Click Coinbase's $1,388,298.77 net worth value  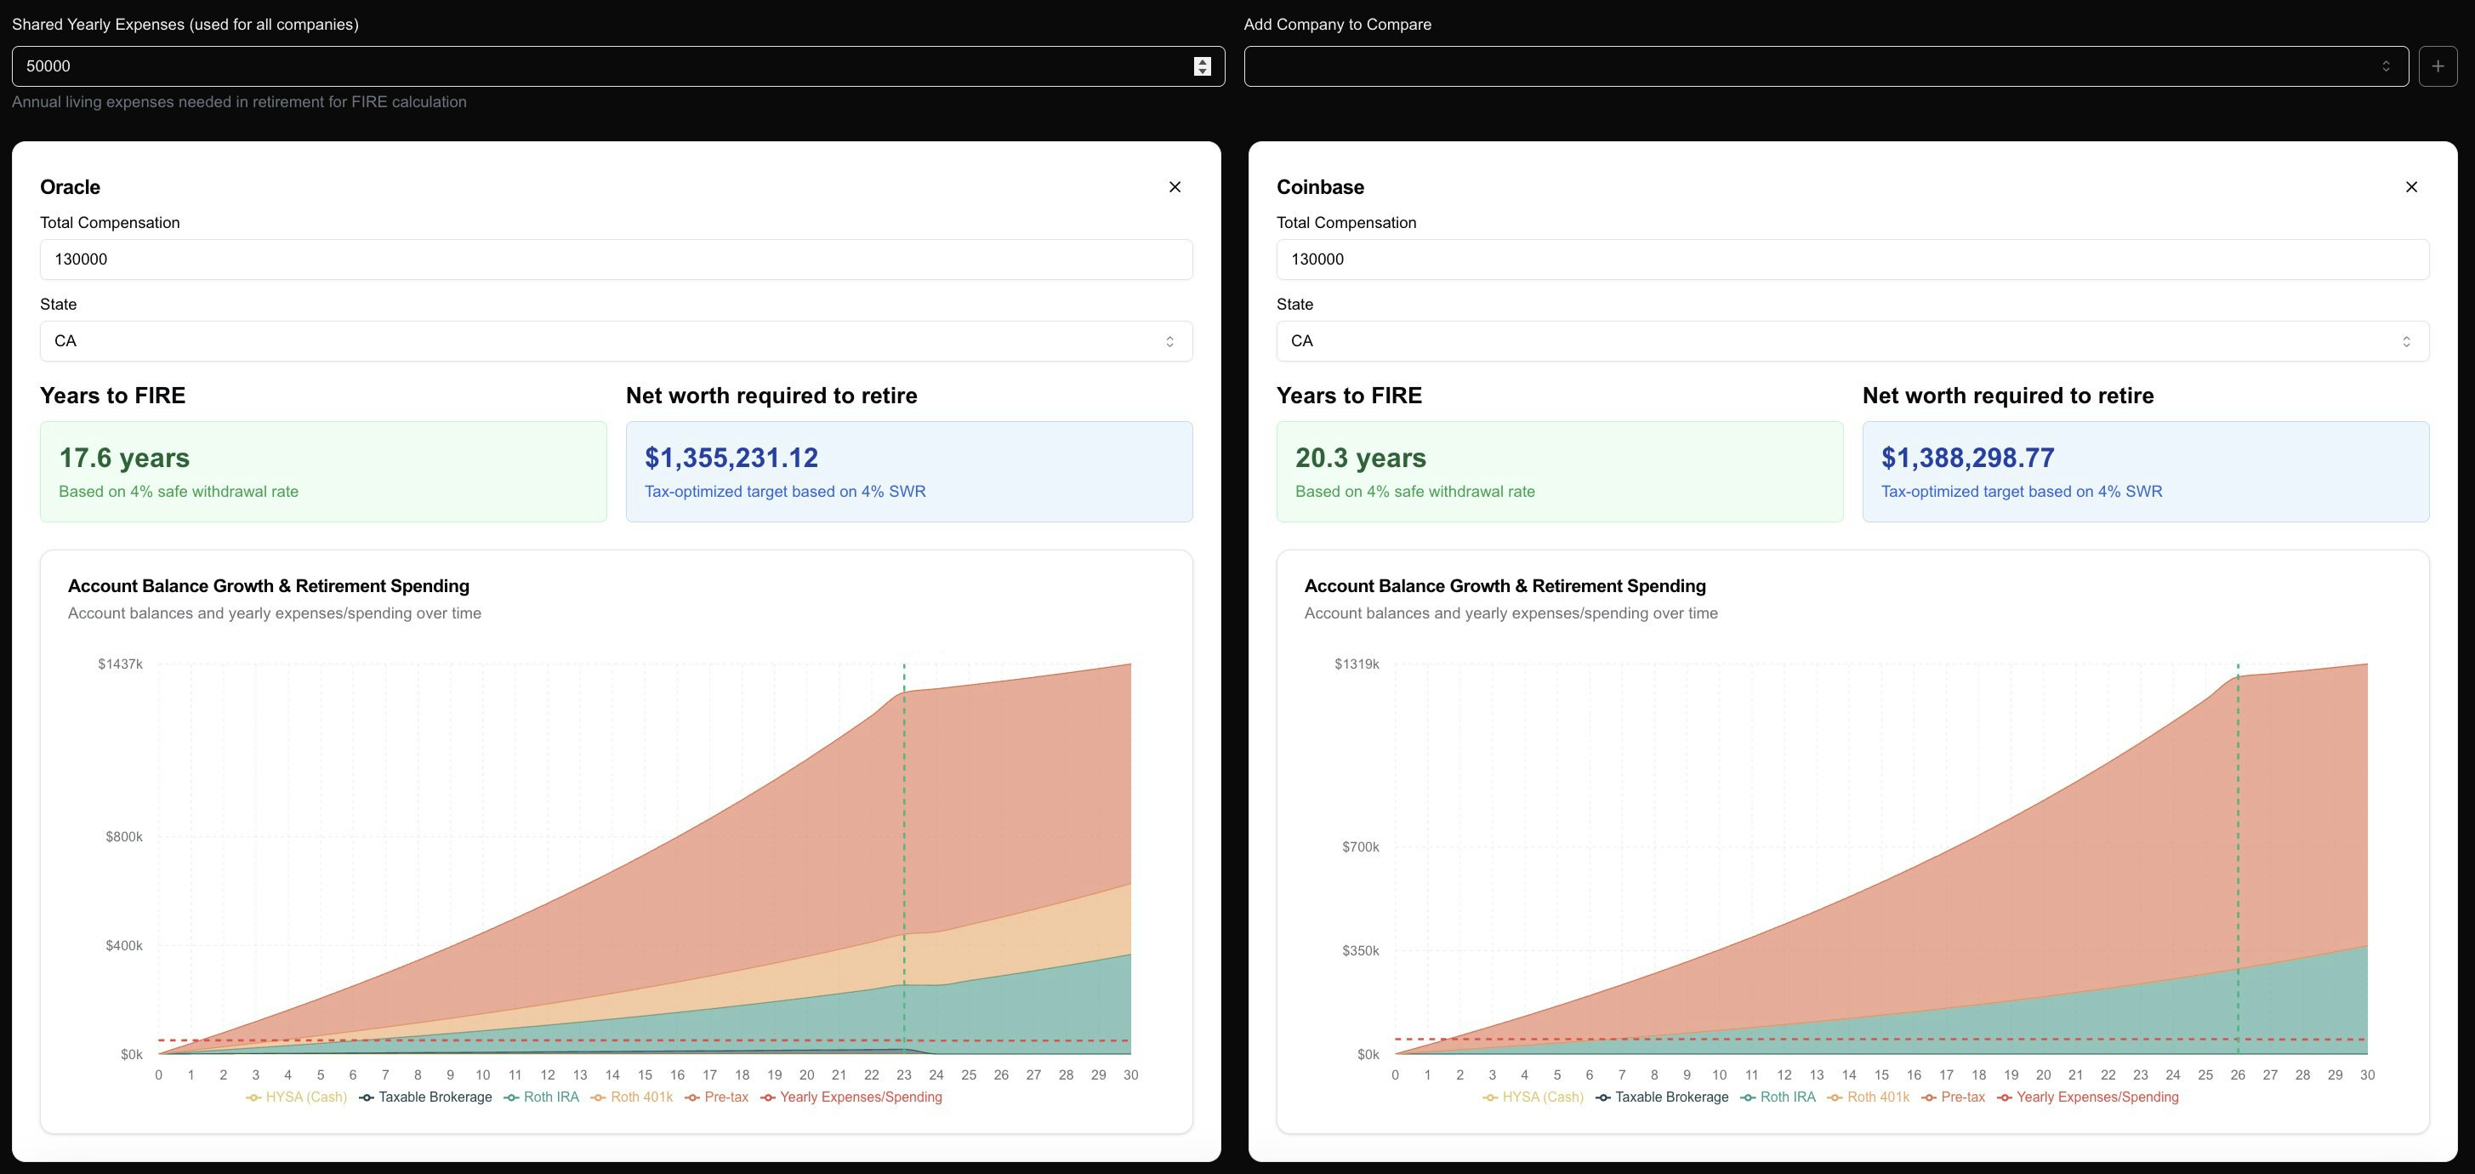tap(1968, 459)
